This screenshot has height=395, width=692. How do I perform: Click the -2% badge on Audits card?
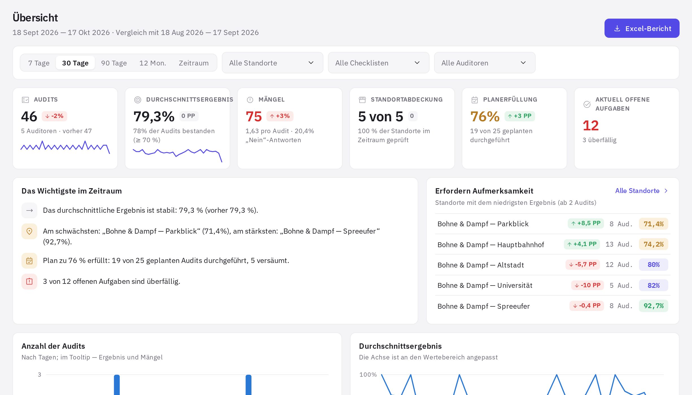[x=54, y=116]
